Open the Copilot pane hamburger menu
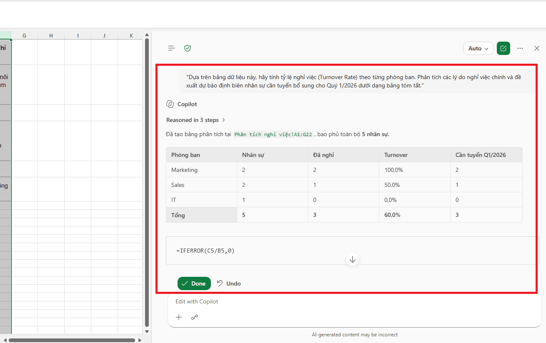 [x=171, y=48]
